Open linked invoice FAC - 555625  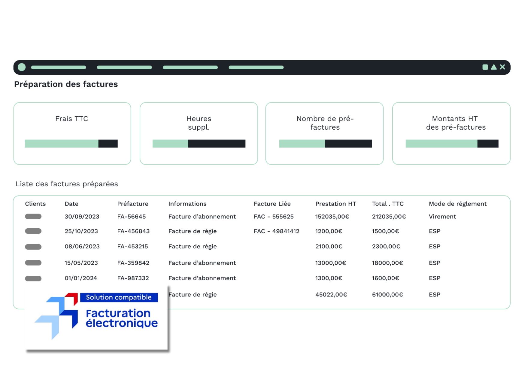click(274, 217)
